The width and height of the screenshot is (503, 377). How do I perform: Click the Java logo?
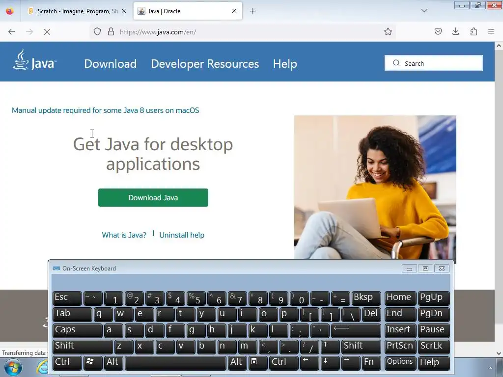34,59
